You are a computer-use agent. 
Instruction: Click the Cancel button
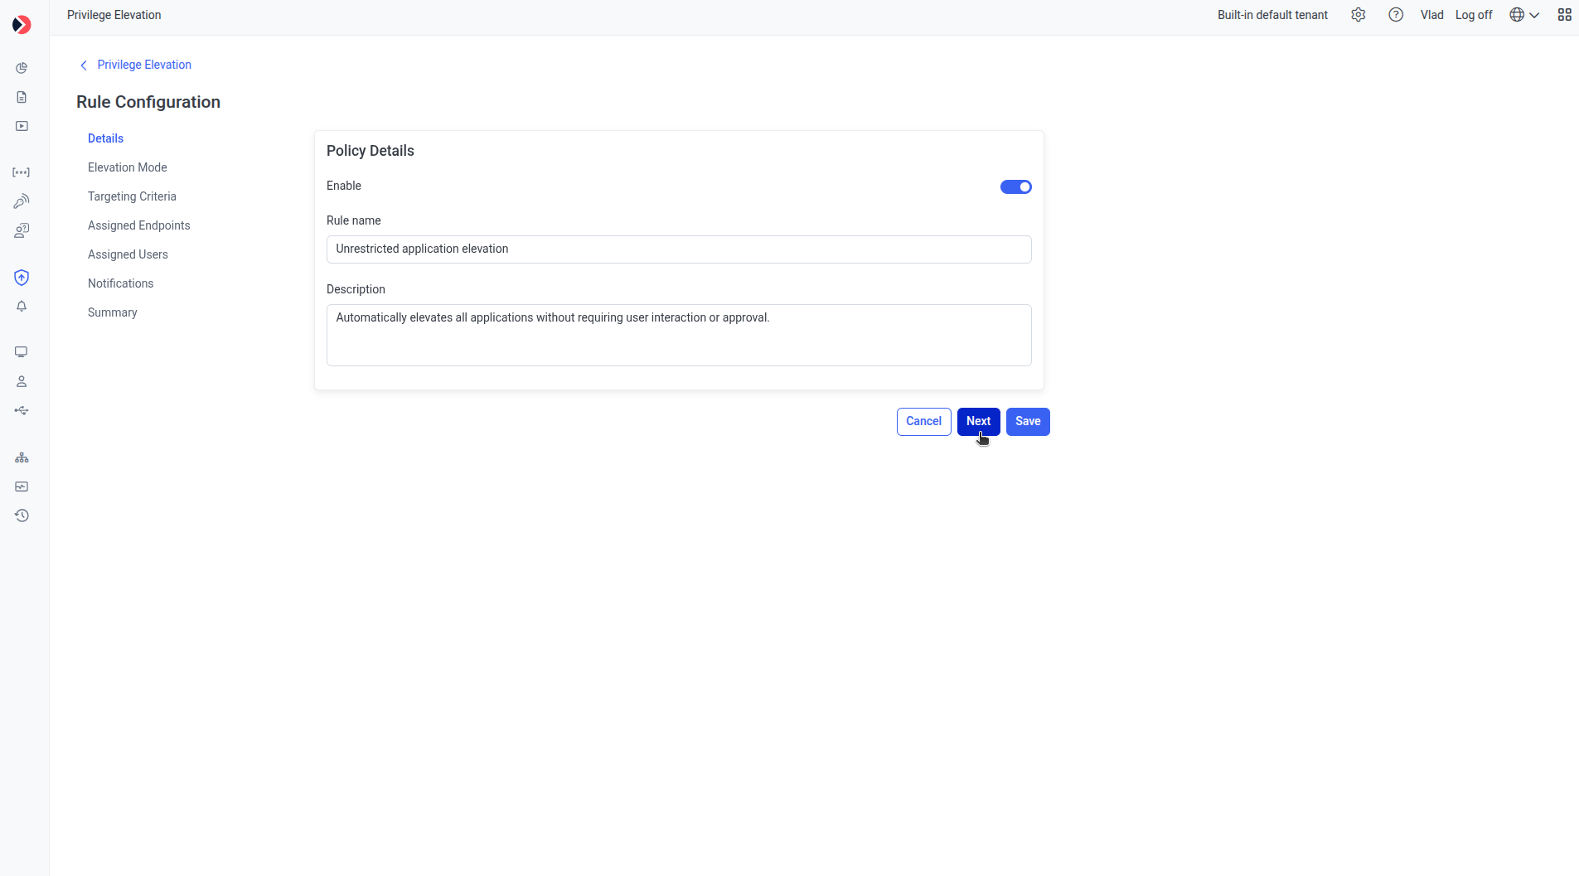[x=923, y=422]
